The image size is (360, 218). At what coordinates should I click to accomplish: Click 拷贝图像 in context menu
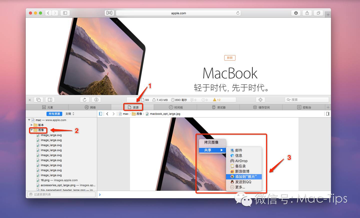tap(211, 142)
